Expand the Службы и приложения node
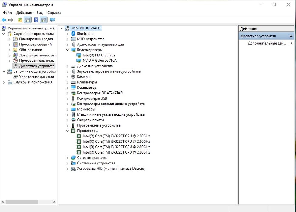This screenshot has height=212, width=296. (x=4, y=82)
